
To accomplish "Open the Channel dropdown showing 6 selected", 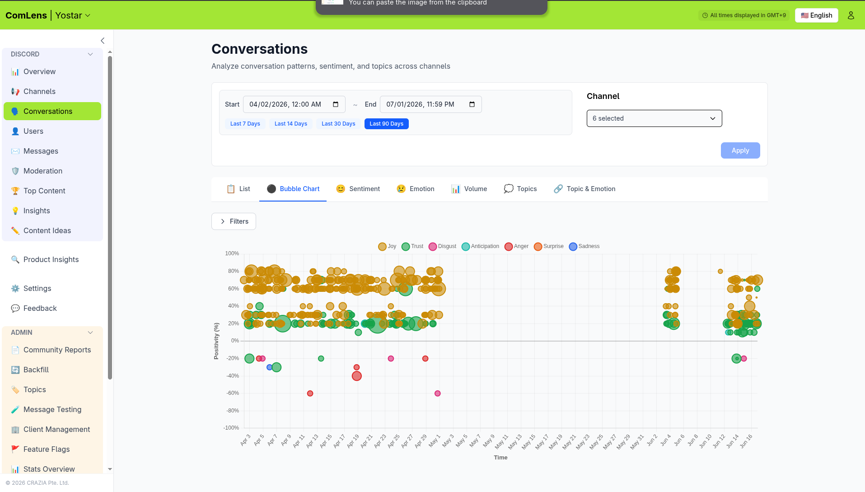I will (654, 118).
